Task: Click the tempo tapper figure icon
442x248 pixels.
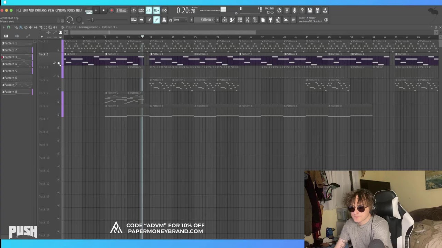Action: 278,20
